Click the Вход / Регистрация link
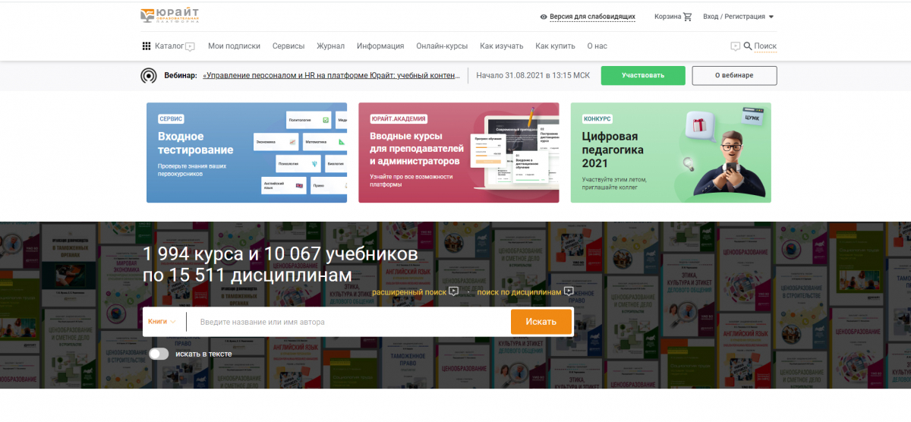Screen dimensions: 911x422 pos(733,17)
